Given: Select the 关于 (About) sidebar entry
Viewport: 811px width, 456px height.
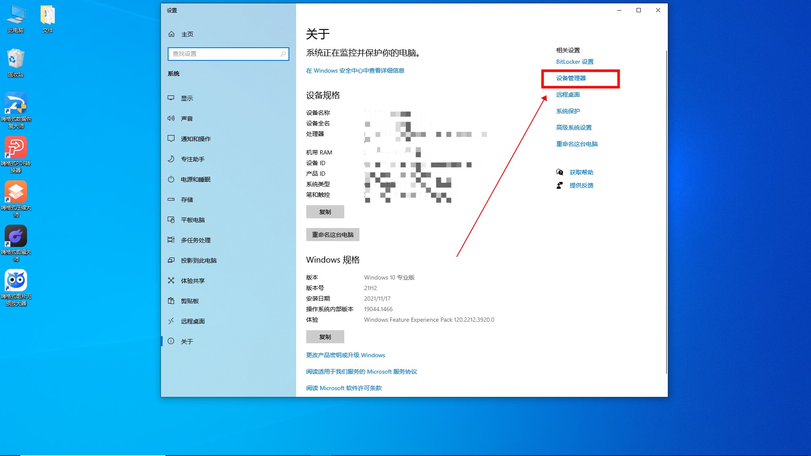Looking at the screenshot, I should [186, 341].
